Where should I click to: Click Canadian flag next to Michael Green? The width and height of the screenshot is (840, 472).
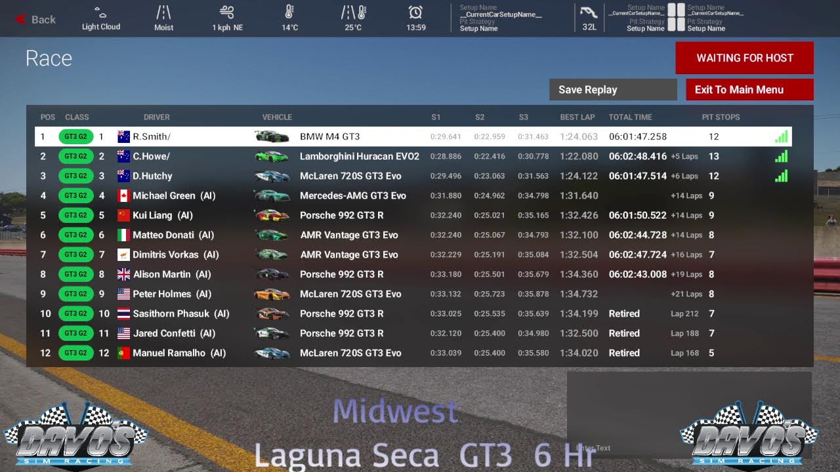pos(123,195)
